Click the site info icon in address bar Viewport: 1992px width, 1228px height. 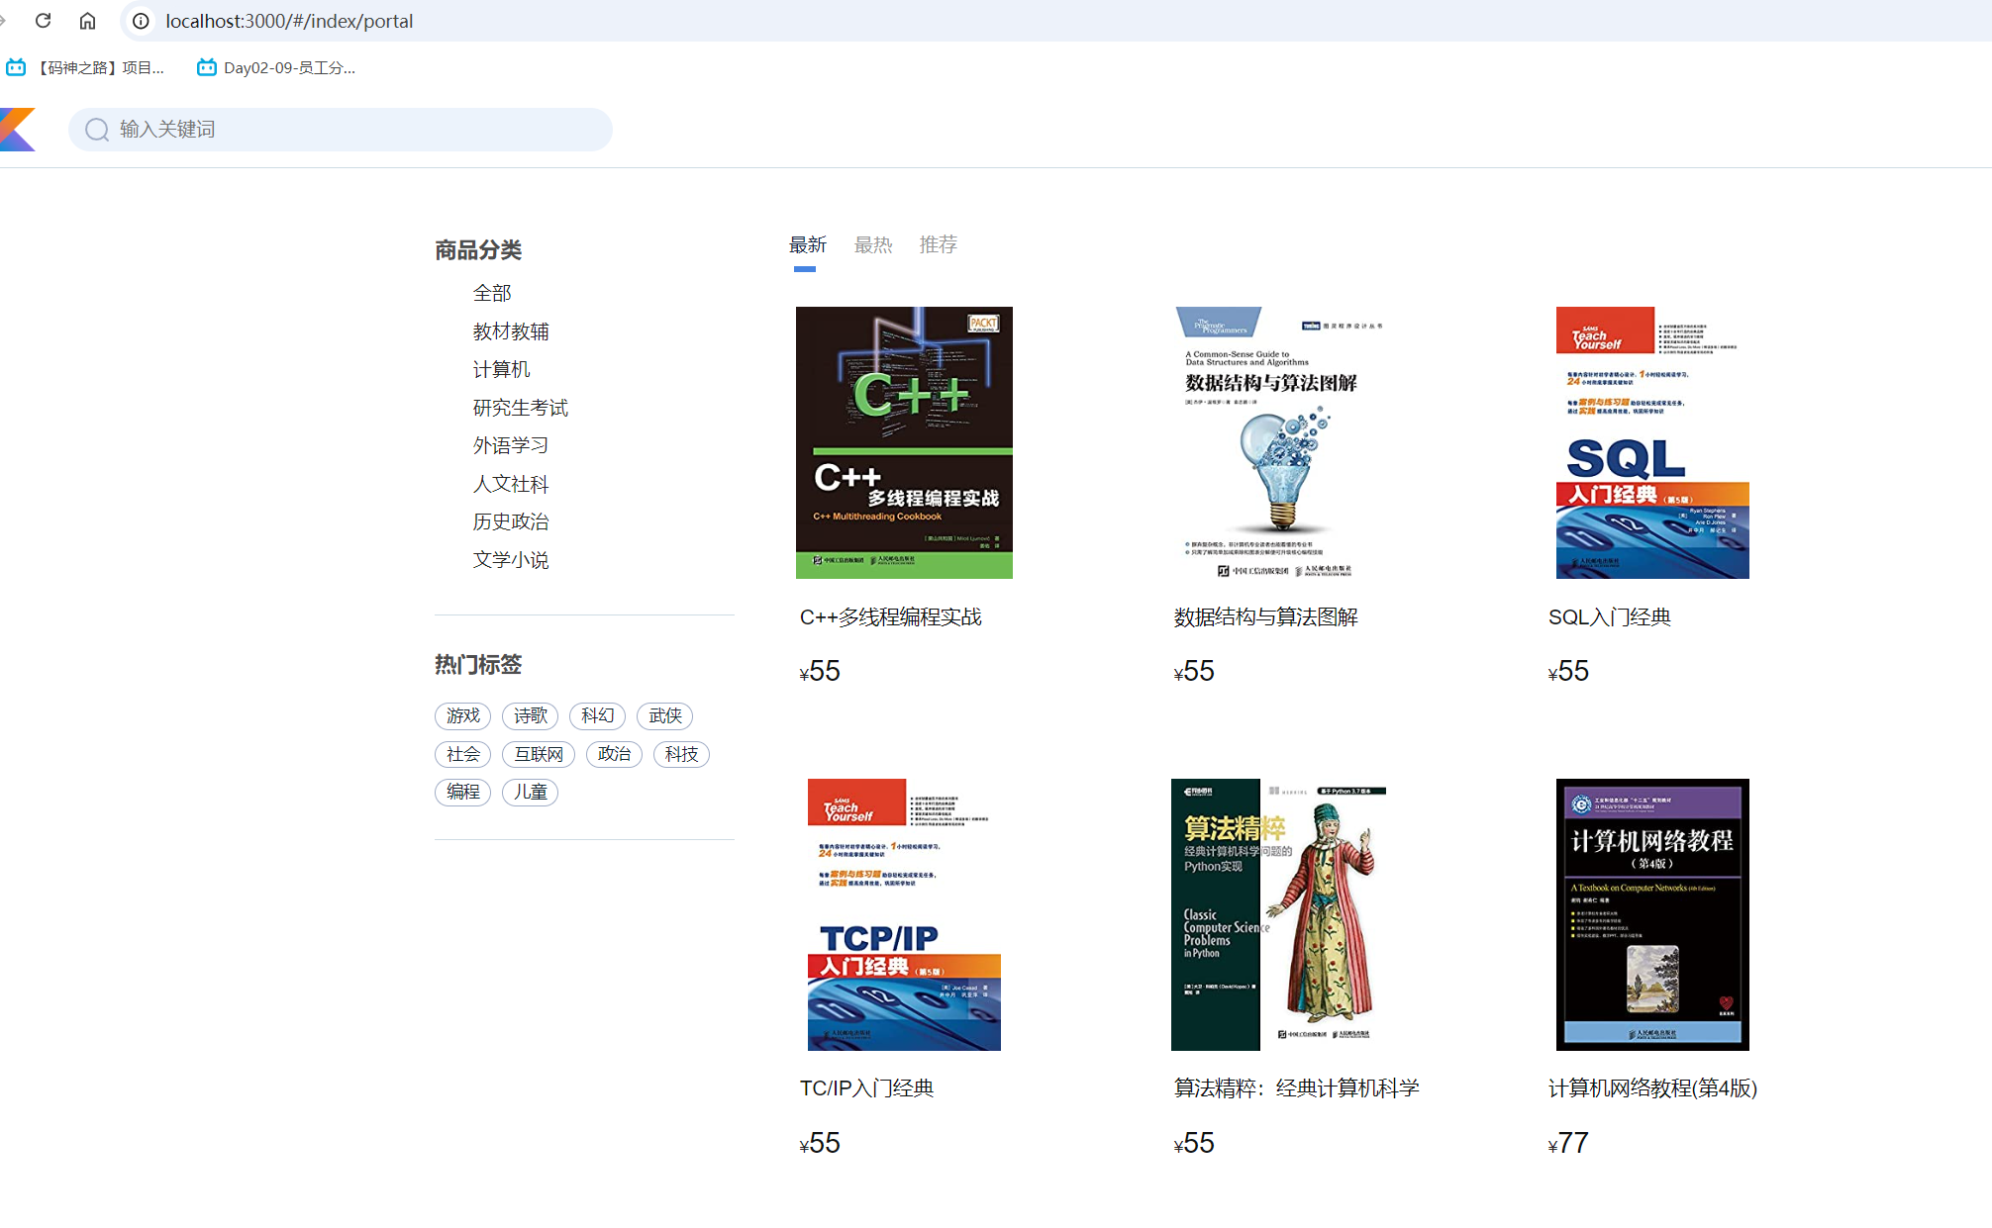click(x=140, y=21)
